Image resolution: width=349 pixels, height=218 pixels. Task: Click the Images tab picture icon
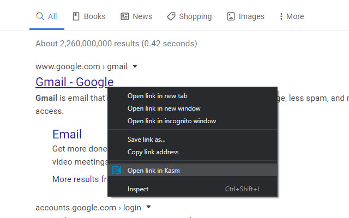[x=231, y=16]
